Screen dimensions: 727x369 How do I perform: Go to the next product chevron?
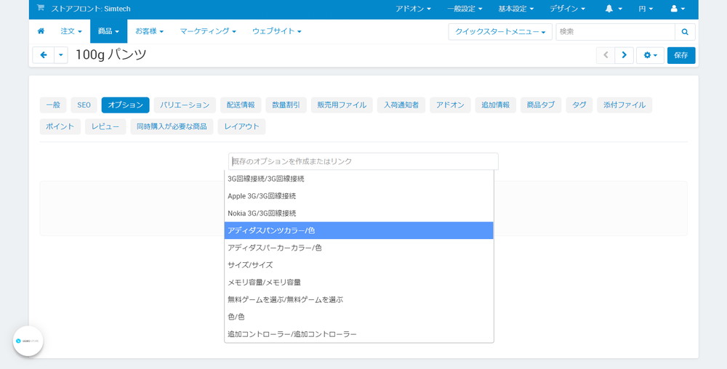coord(624,55)
